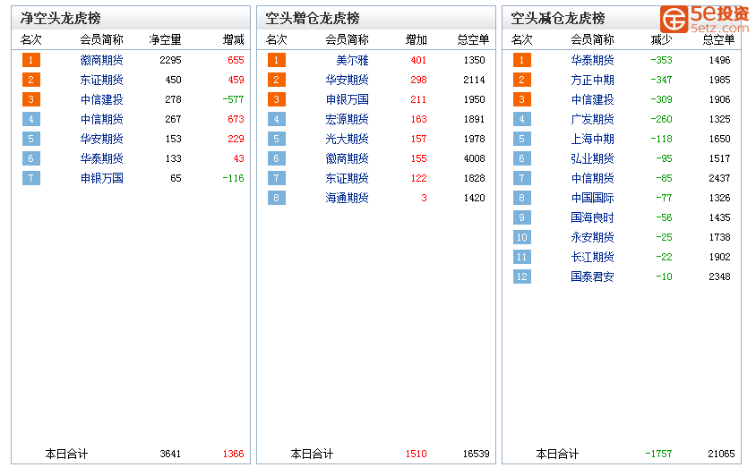Select 东证期货 in the 空头增仓龙虎榜 table

(348, 178)
